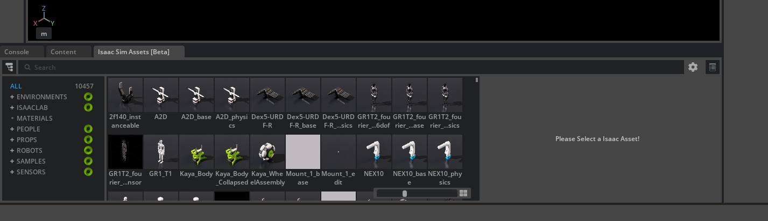Open the asset browser settings gear
768x221 pixels.
click(693, 67)
